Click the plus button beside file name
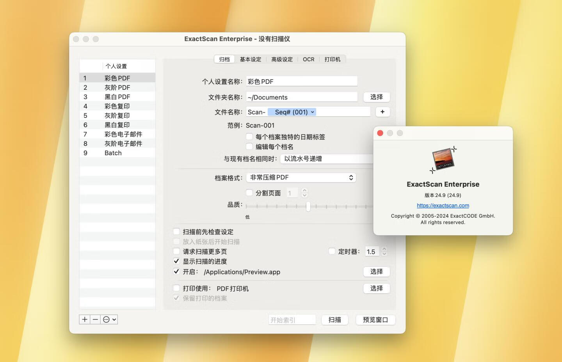Screen dimensions: 562x362 (382, 112)
